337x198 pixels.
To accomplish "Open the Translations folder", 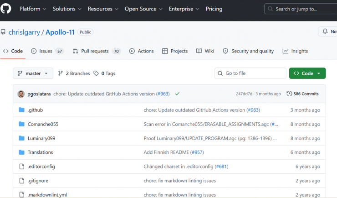I will pos(40,152).
